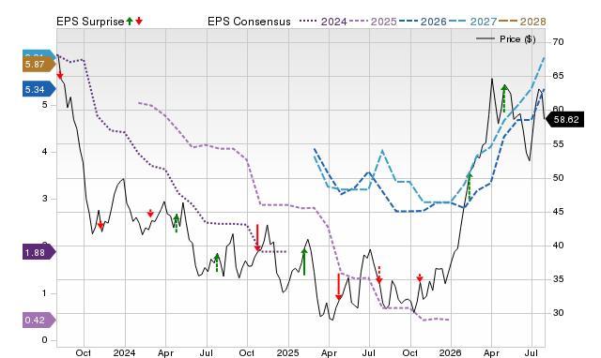
Task: Click the 30 label on the price axis
Action: click(x=558, y=313)
